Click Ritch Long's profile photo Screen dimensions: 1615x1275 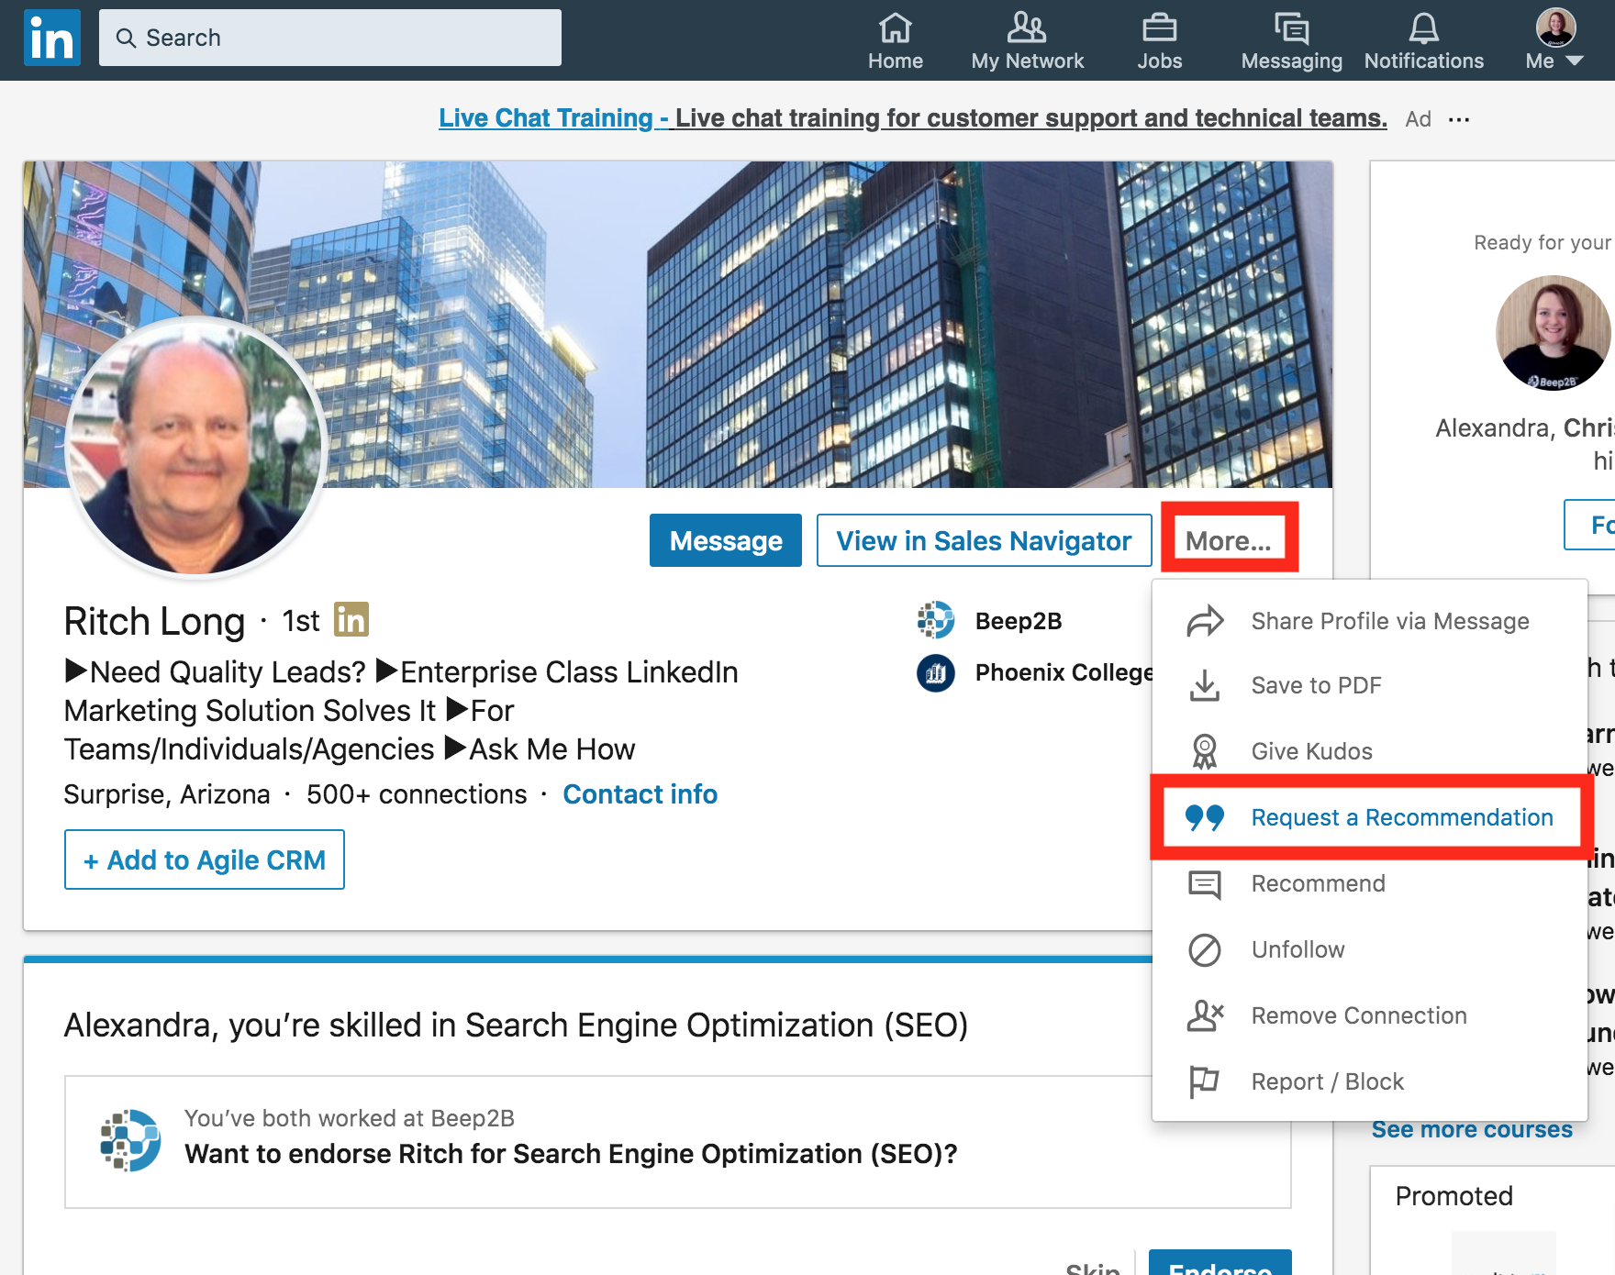[x=195, y=449]
